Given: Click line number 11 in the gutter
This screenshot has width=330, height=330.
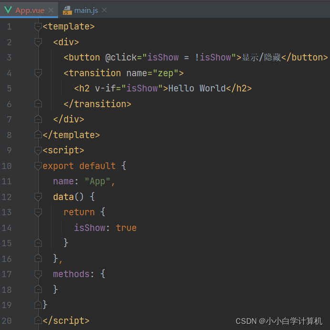Looking at the screenshot, I should tap(7, 181).
